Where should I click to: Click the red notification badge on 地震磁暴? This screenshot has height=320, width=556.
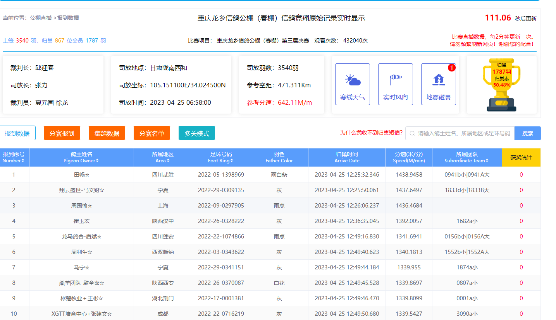451,68
